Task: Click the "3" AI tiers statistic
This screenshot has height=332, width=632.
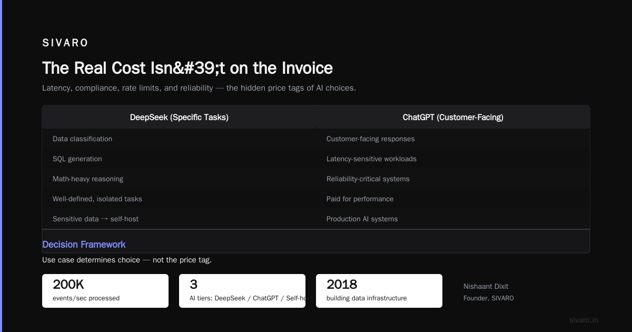Action: [x=193, y=285]
